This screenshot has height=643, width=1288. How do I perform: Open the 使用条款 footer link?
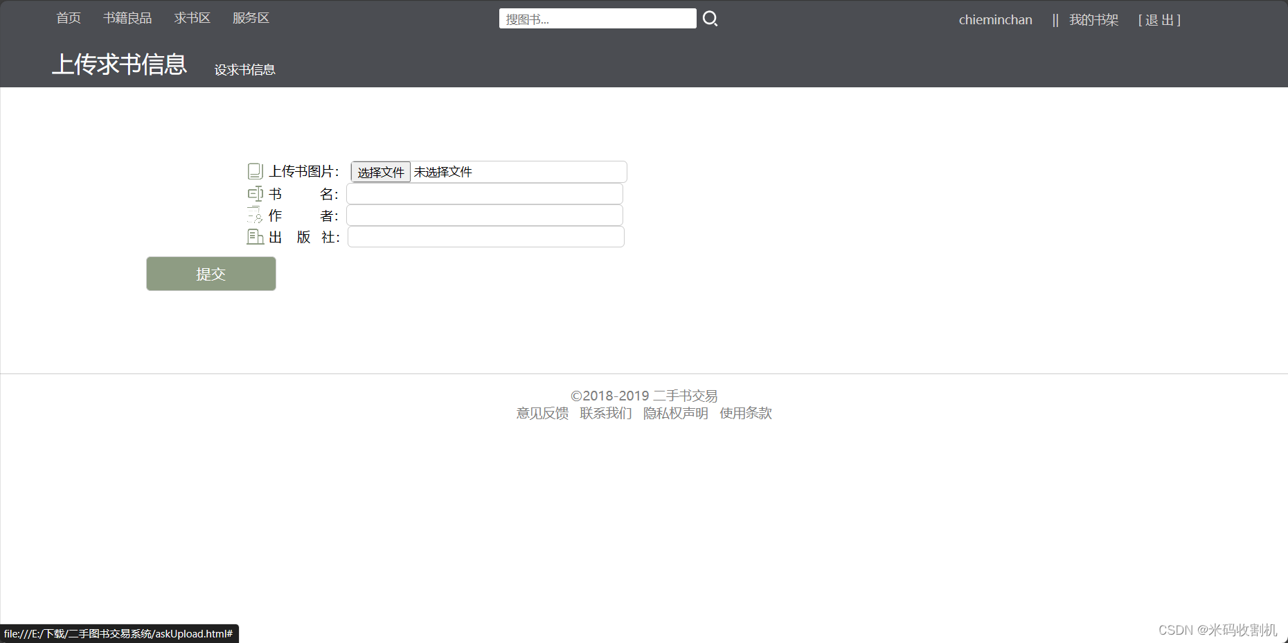coord(746,413)
